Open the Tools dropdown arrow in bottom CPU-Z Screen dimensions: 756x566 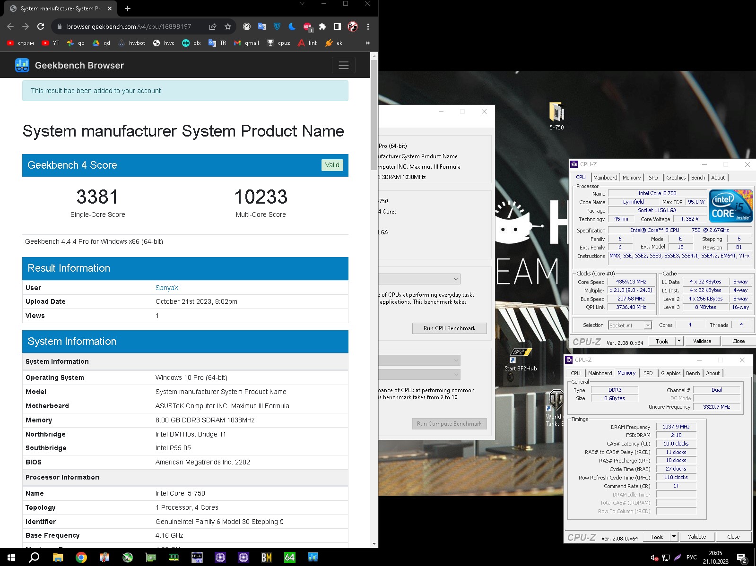pyautogui.click(x=674, y=537)
